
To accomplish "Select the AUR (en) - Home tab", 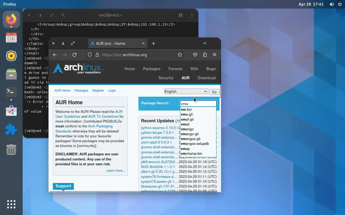I will [118, 43].
